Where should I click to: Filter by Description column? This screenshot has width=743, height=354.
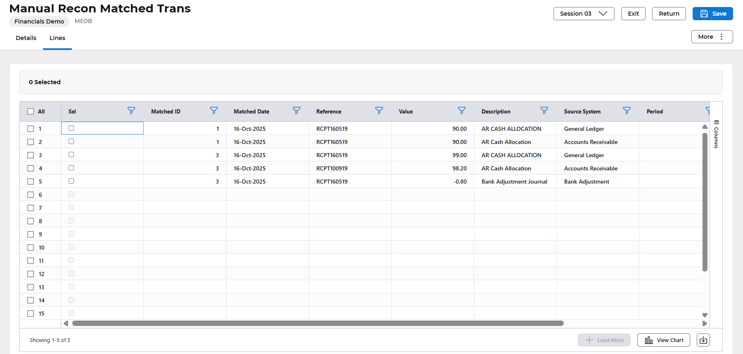click(x=544, y=111)
